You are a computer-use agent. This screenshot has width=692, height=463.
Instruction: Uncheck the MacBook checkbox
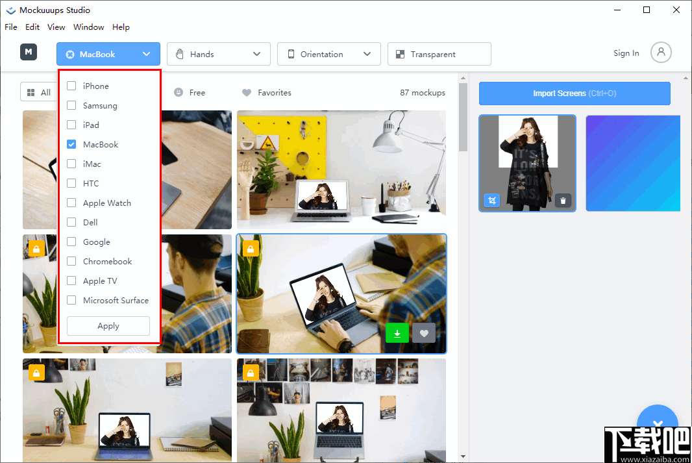[x=71, y=144]
